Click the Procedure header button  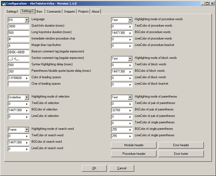point(134,154)
